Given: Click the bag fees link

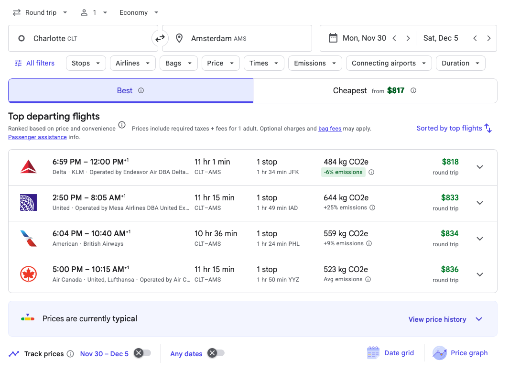Looking at the screenshot, I should tap(330, 128).
